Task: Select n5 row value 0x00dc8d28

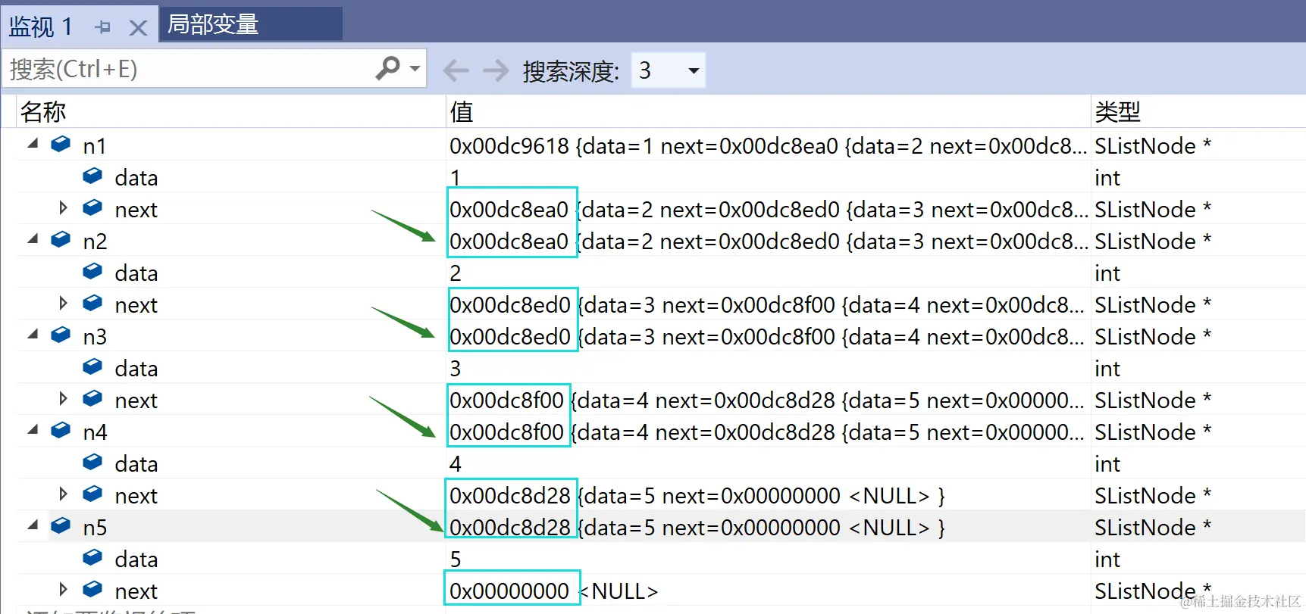Action: click(697, 528)
